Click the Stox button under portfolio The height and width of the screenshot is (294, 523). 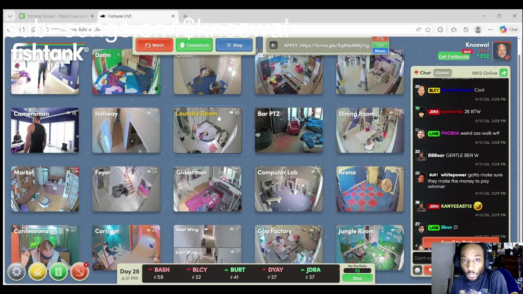point(357,278)
